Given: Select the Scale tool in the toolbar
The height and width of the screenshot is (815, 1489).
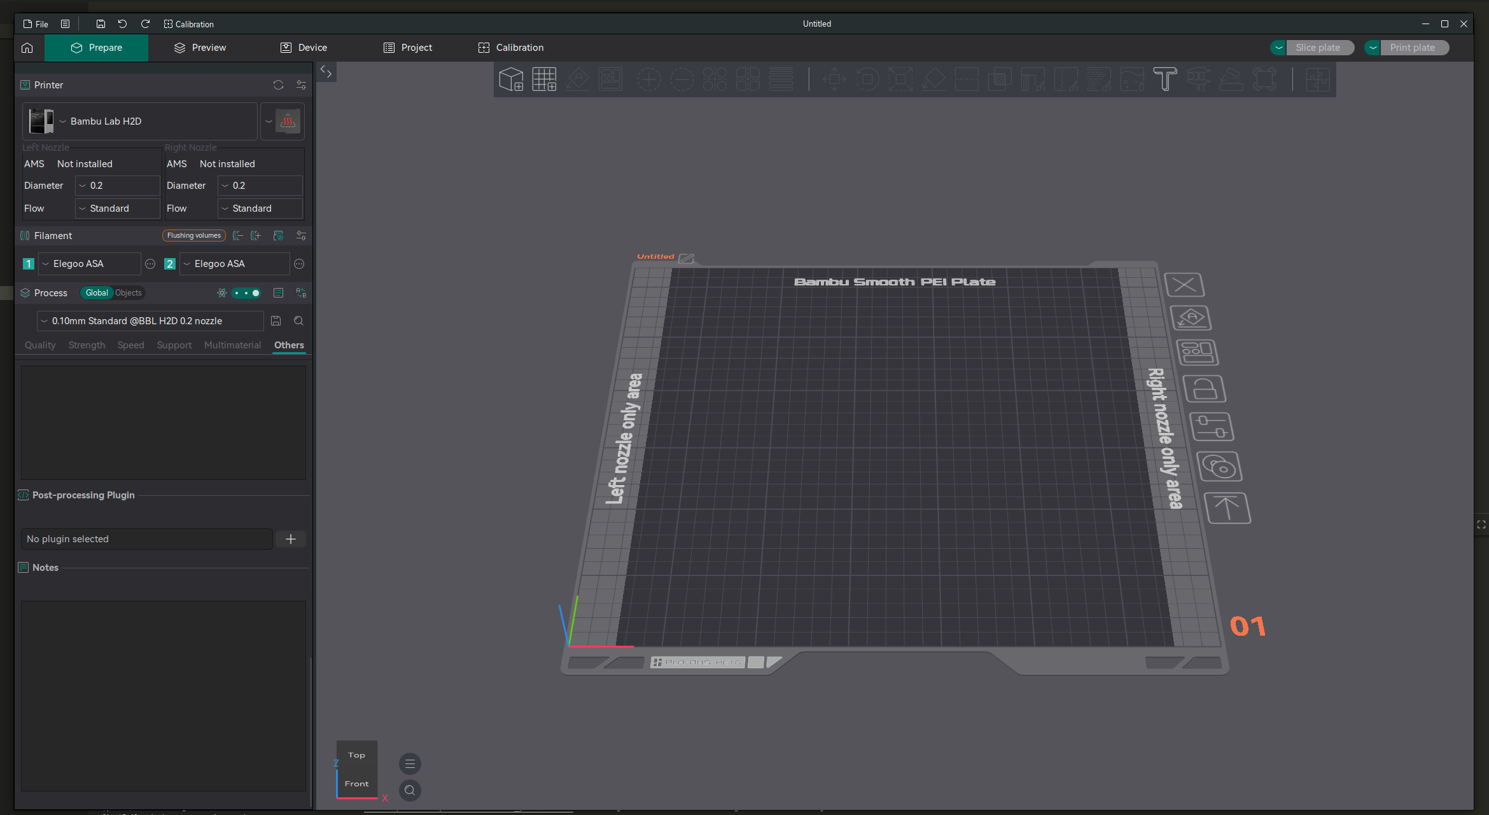Looking at the screenshot, I should coord(900,79).
